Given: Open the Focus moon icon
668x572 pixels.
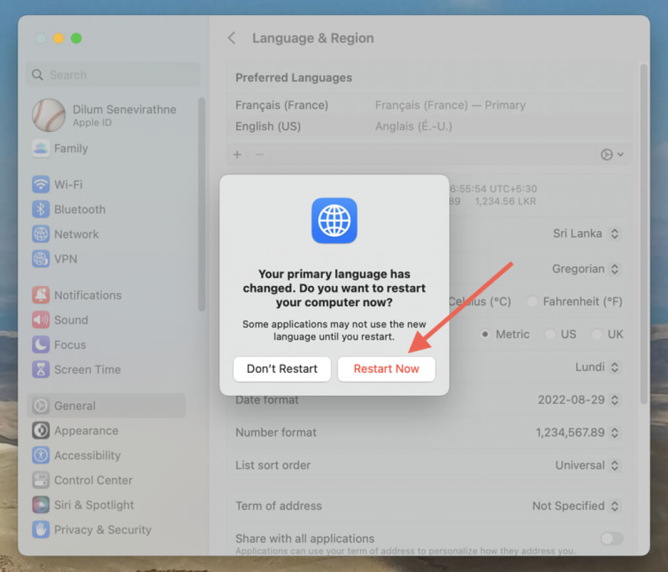Looking at the screenshot, I should pos(41,345).
